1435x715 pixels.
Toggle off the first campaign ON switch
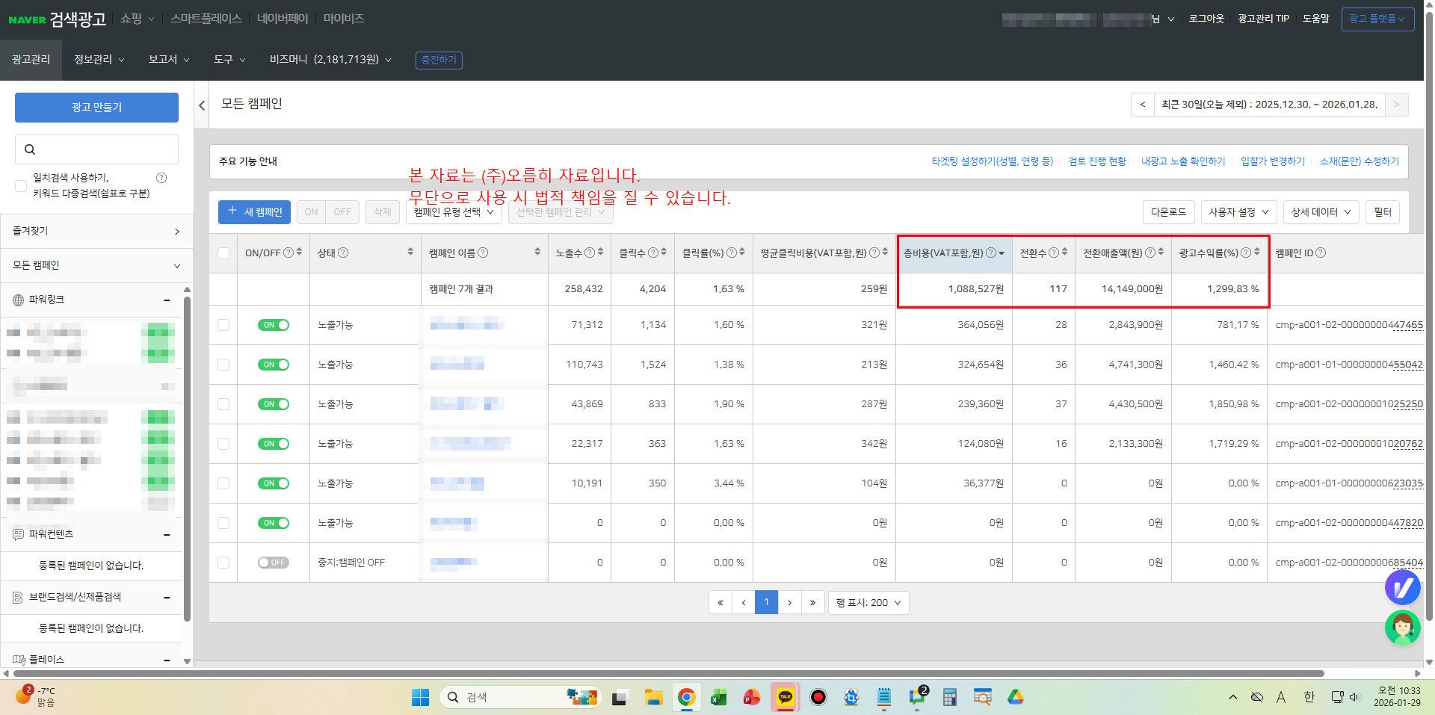274,325
